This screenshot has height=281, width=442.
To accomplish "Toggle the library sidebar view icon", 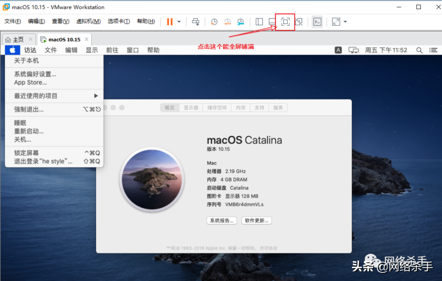I will click(x=259, y=22).
